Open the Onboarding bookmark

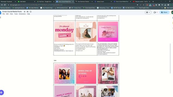pos(103,8)
